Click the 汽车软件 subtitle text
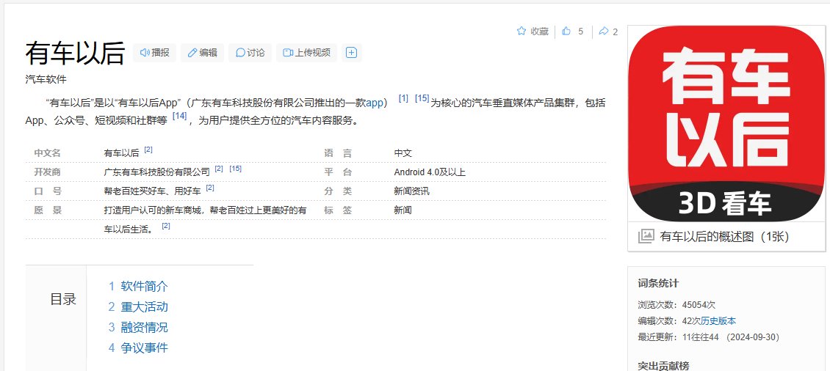The image size is (830, 371). [x=46, y=79]
